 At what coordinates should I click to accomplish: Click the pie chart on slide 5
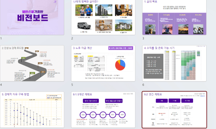pyautogui.click(x=120, y=65)
